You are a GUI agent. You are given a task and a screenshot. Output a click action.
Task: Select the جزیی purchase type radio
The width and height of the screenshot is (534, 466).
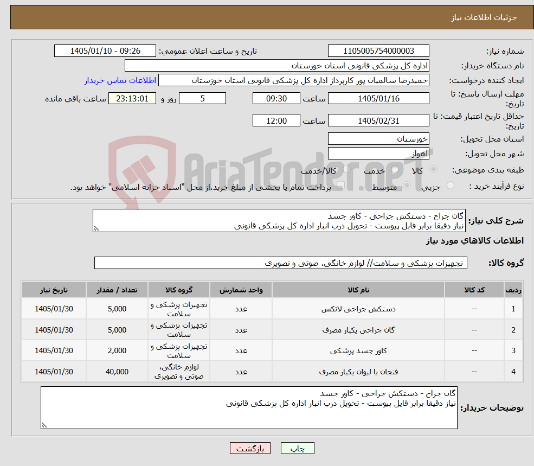click(450, 186)
